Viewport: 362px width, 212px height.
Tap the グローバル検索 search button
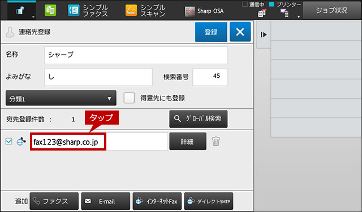click(x=199, y=119)
